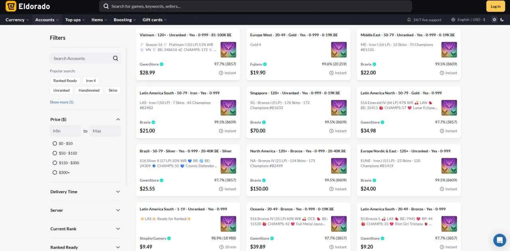Select the $150 - $300 price range
The height and width of the screenshot is (251, 510).
(x=55, y=163)
